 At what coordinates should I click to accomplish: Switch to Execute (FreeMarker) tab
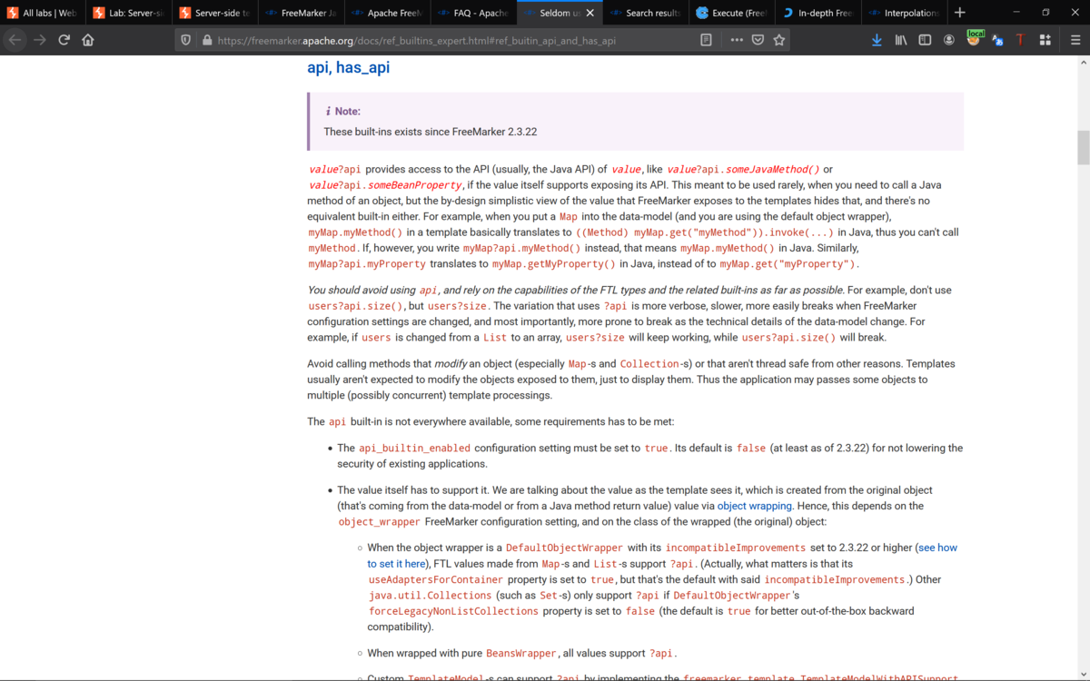tap(731, 13)
